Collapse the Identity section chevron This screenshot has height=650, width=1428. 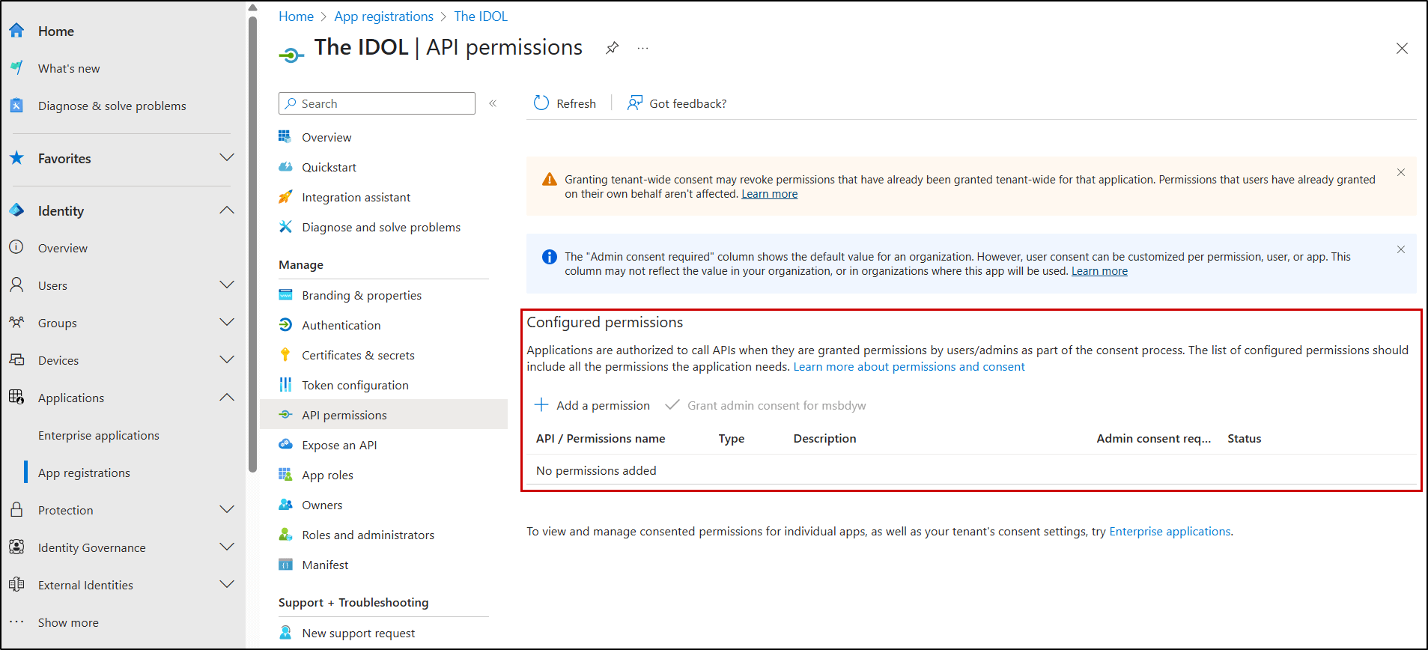(x=227, y=210)
